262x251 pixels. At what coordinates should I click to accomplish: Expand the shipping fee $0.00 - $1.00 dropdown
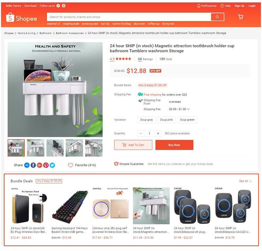coord(179,109)
